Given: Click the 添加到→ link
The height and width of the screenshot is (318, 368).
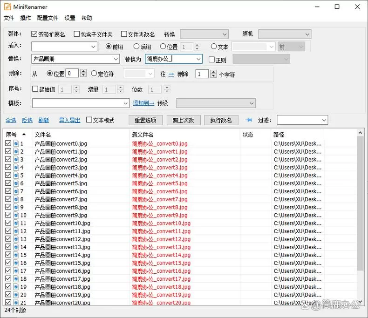Looking at the screenshot, I should tap(143, 103).
